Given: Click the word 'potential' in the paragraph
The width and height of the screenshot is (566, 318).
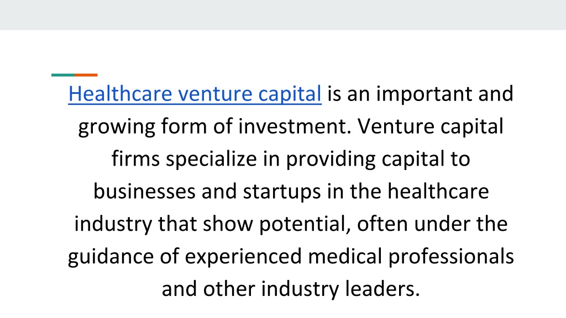Looking at the screenshot, I should click(x=305, y=224).
